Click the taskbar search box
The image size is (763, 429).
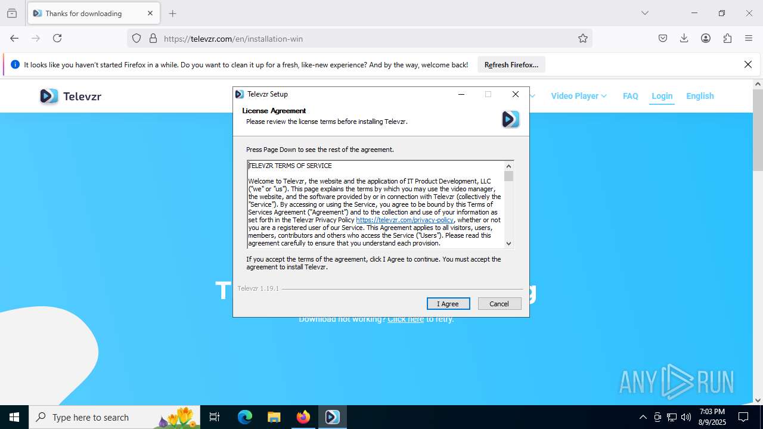pos(115,417)
